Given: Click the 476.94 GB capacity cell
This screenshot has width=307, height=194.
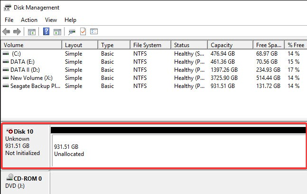Looking at the screenshot, I should coord(223,54).
